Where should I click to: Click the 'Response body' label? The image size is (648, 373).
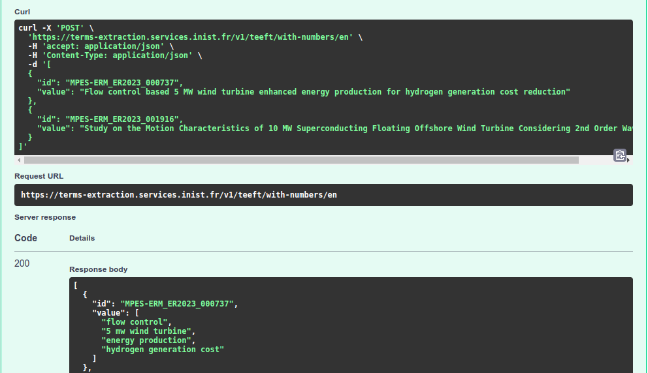pyautogui.click(x=98, y=269)
